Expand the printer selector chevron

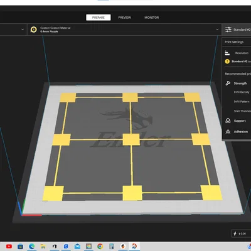(x=23, y=29)
